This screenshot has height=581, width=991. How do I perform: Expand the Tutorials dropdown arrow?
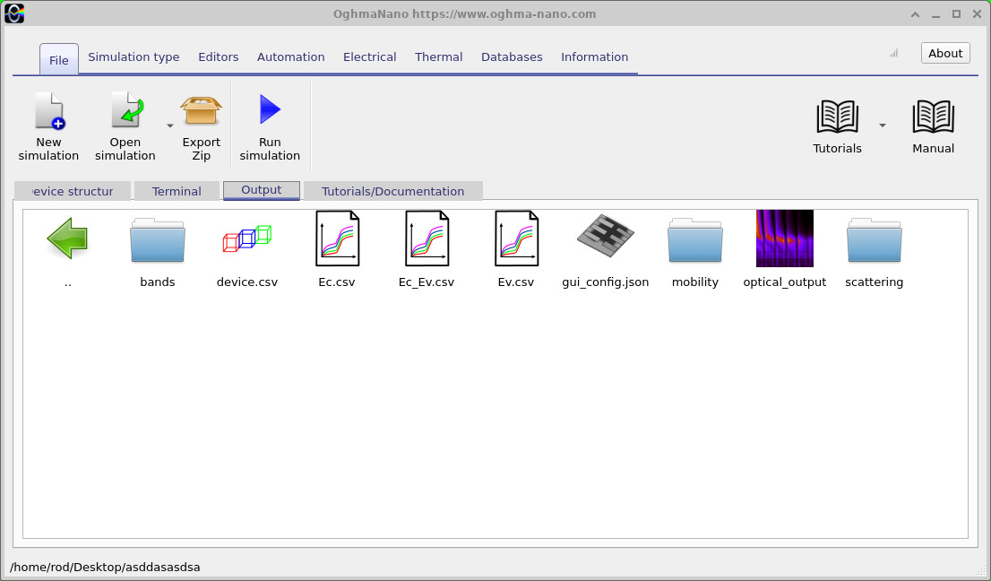click(883, 126)
